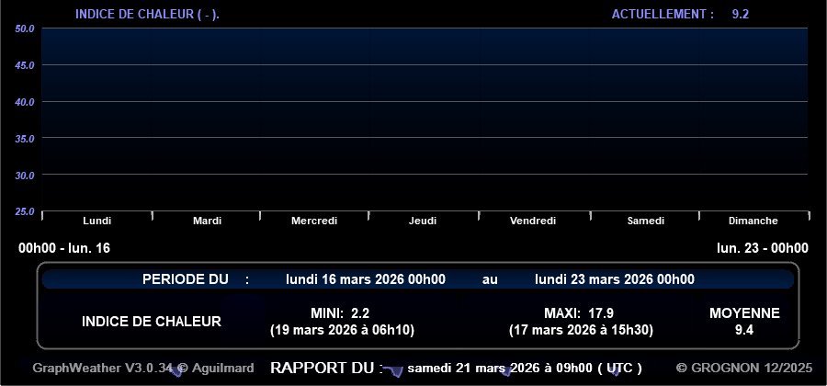Image resolution: width=827 pixels, height=386 pixels.
Task: Click the 50.0 value on the Y axis
Action: [25, 28]
